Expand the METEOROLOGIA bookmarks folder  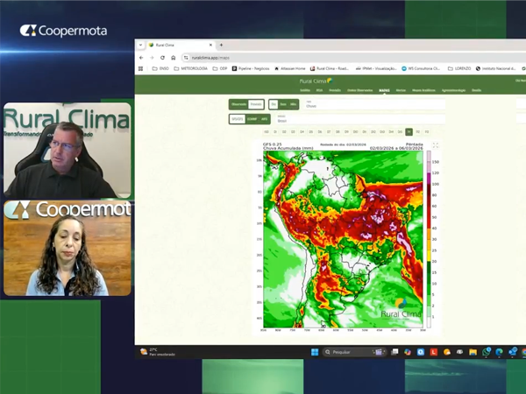pos(191,68)
